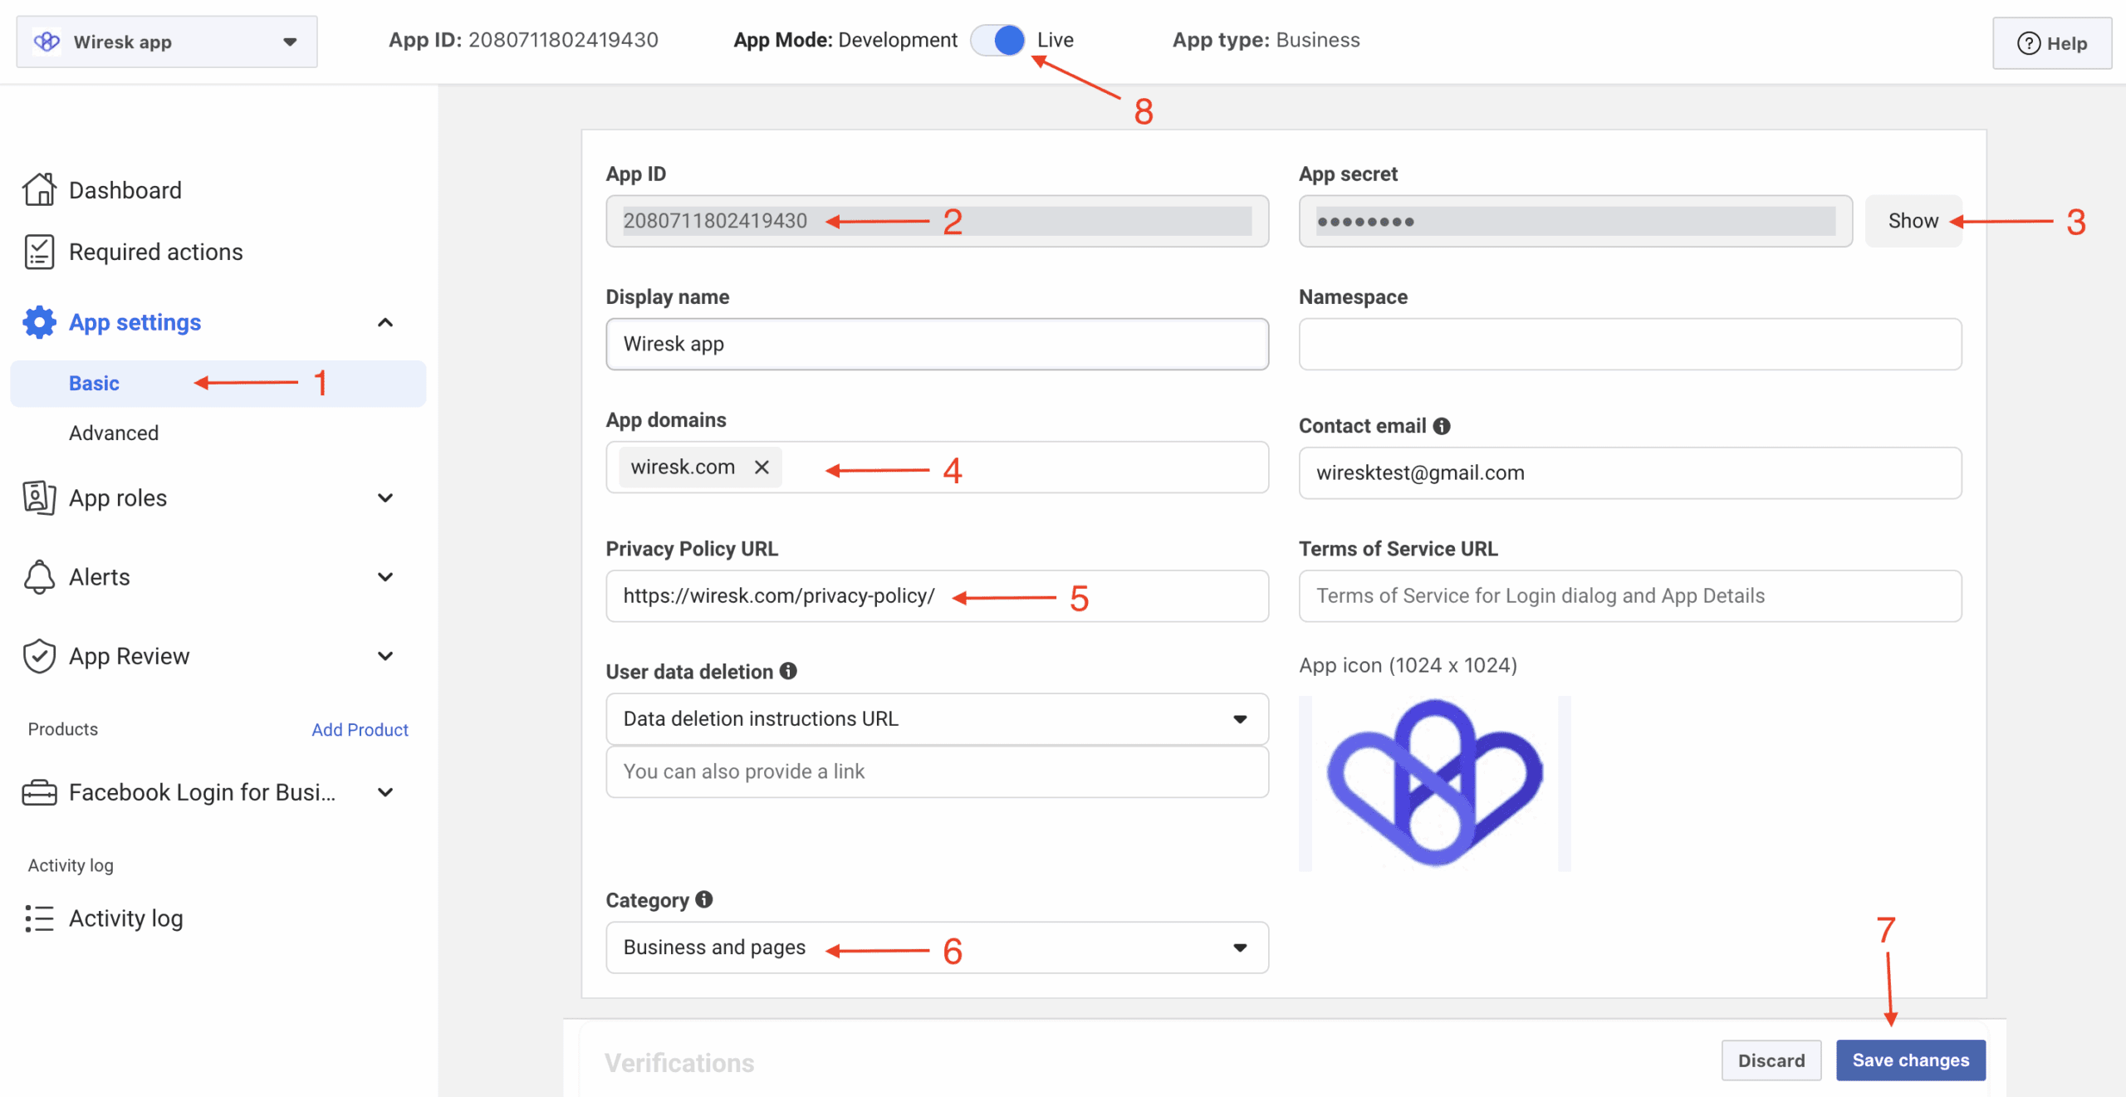
Task: Click the Privacy Policy URL field
Action: pos(937,596)
